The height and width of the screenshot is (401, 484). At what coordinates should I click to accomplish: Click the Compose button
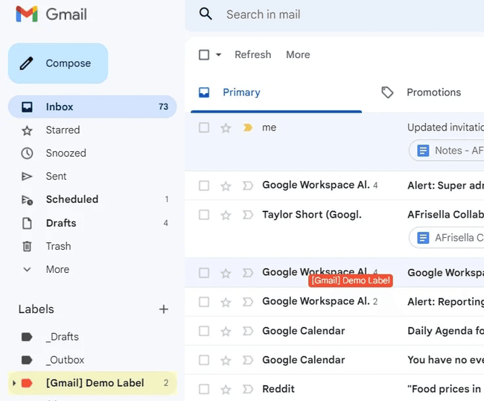tap(58, 63)
